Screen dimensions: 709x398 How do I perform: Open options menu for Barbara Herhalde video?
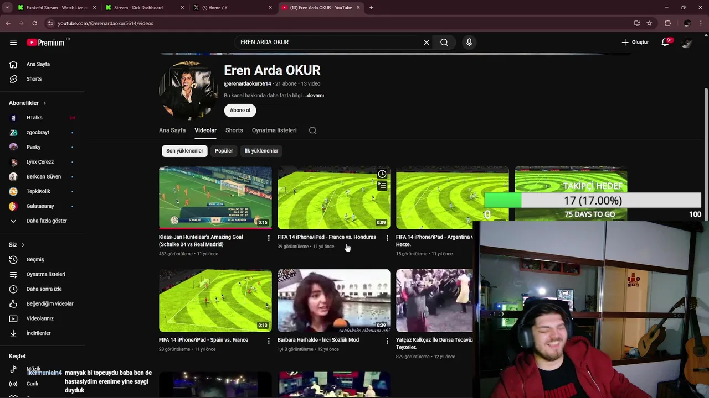click(x=387, y=341)
